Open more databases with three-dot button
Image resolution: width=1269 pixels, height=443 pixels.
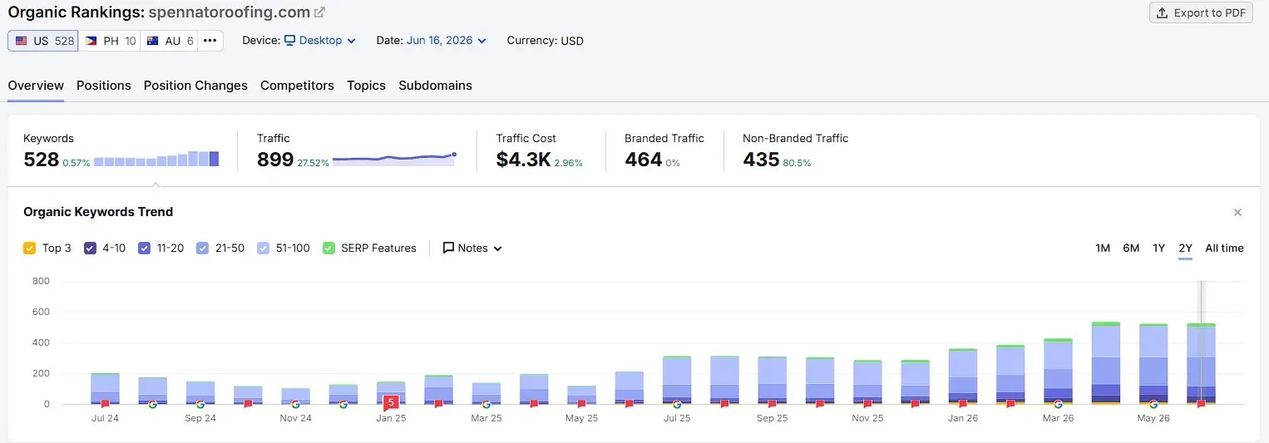click(210, 41)
